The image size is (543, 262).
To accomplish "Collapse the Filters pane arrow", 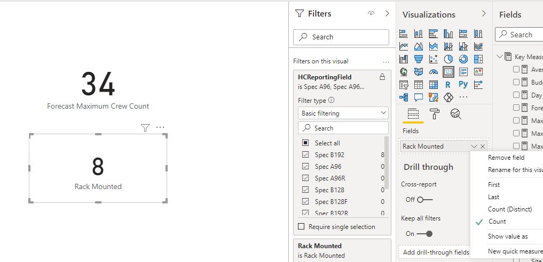I will tap(387, 13).
